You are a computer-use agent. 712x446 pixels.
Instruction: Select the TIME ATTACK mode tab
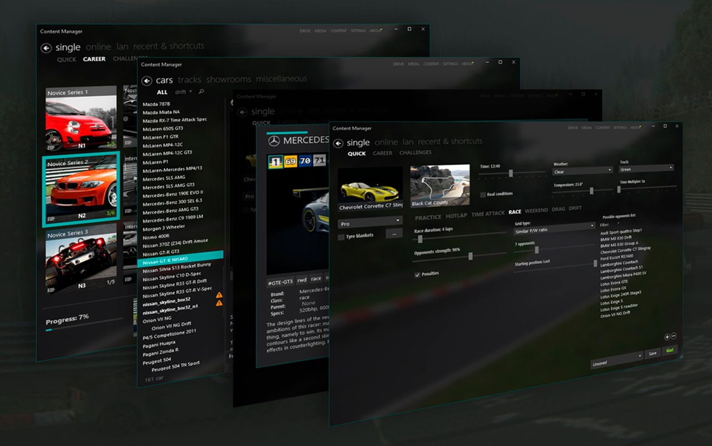click(x=488, y=214)
